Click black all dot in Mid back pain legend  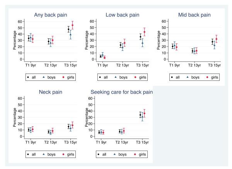coord(173,77)
